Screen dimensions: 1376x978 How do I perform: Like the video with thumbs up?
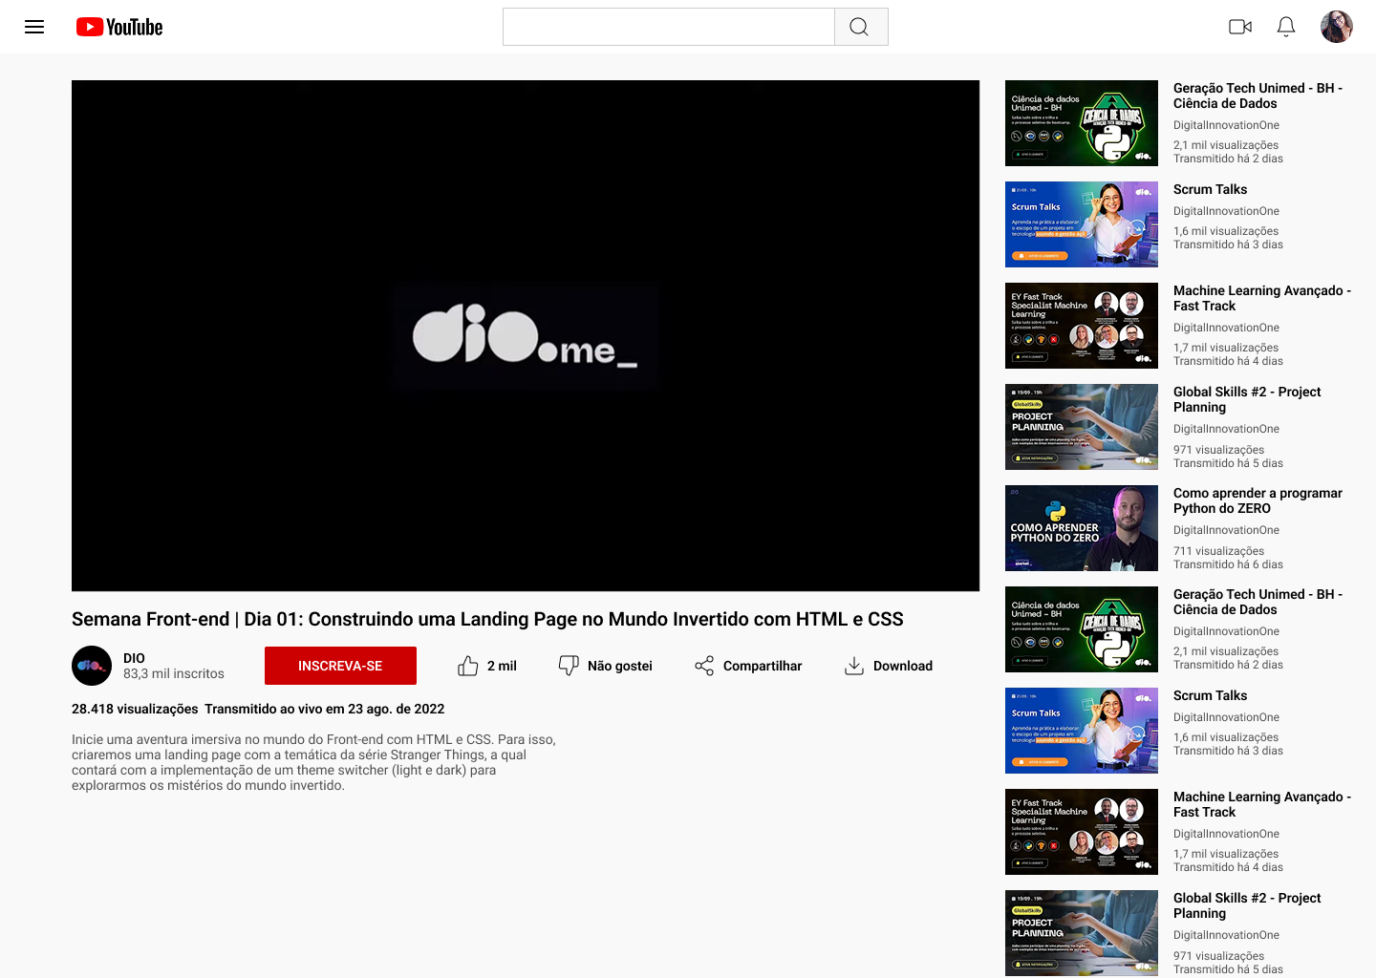coord(468,666)
